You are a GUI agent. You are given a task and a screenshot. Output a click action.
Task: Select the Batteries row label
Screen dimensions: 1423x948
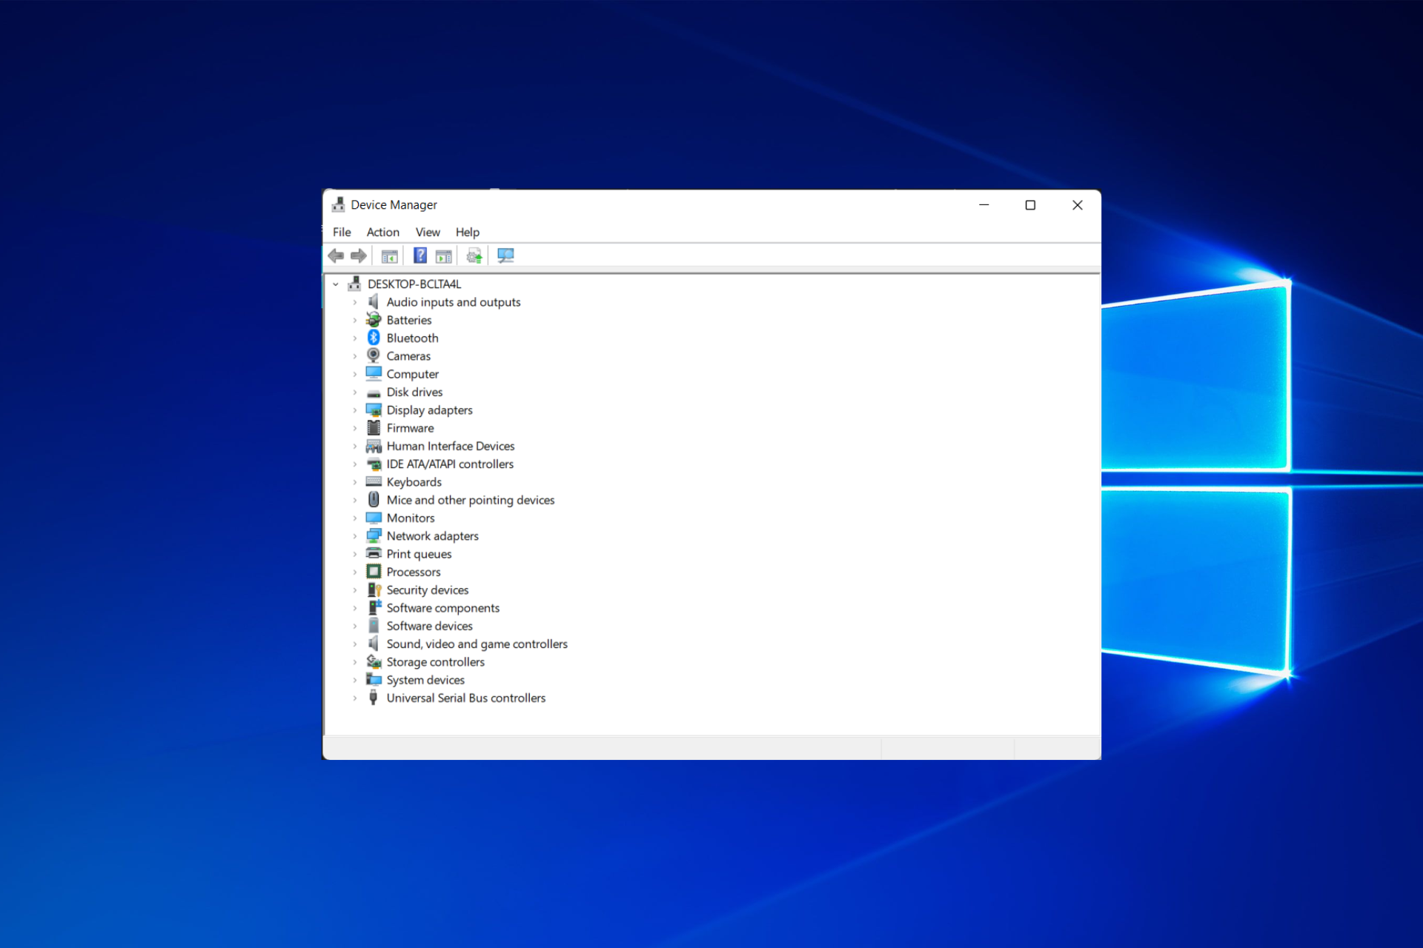[409, 320]
